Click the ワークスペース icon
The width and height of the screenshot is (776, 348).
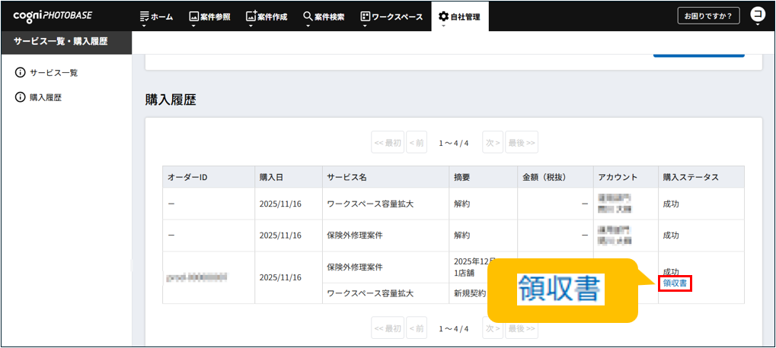365,16
